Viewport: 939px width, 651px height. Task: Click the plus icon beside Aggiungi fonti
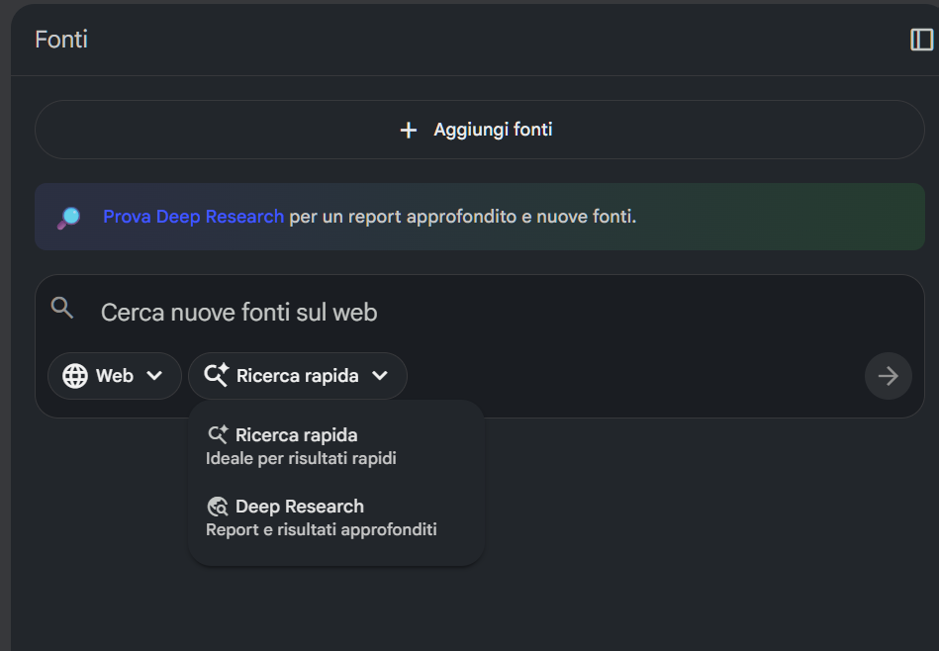pos(408,130)
